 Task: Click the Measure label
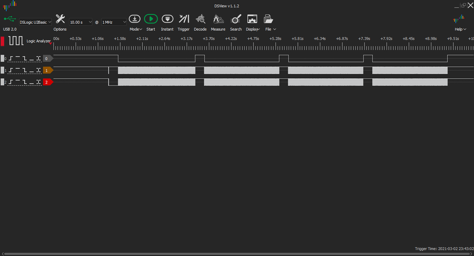point(218,29)
